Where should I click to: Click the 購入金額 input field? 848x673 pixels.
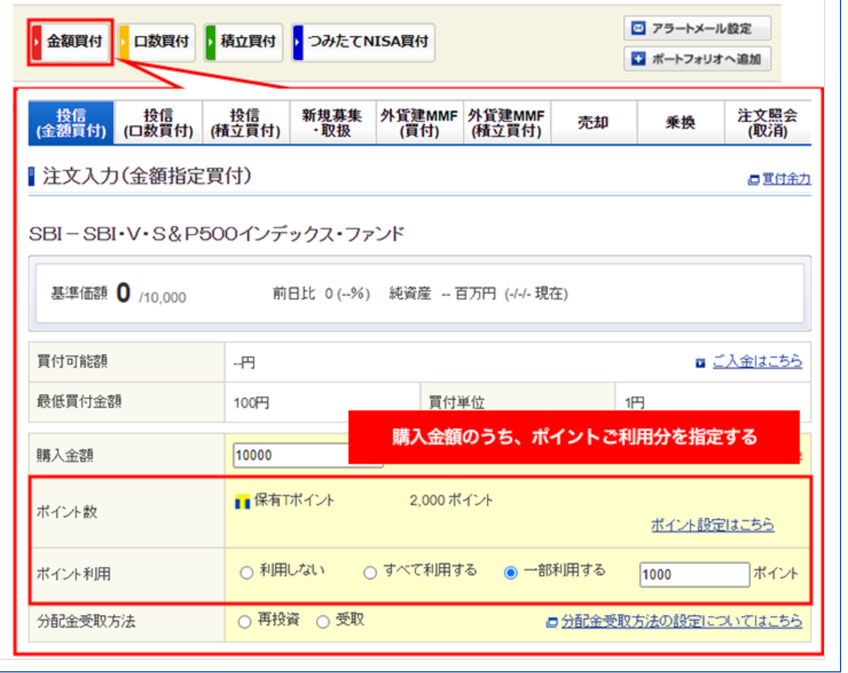[x=308, y=456]
